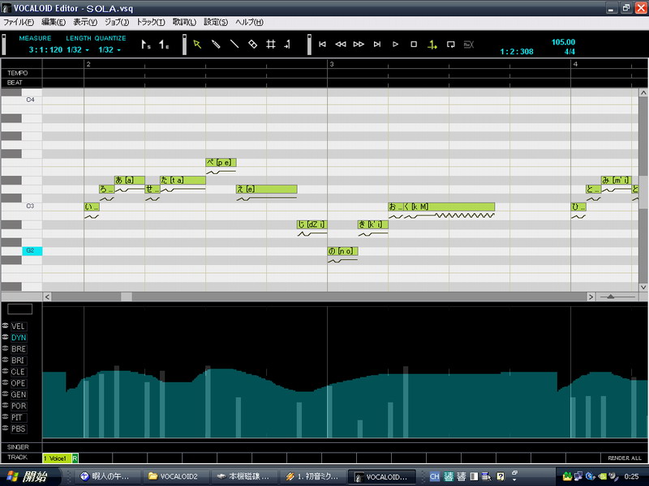649x486 pixels.
Task: Open the トラック(T) menu
Action: tap(151, 23)
